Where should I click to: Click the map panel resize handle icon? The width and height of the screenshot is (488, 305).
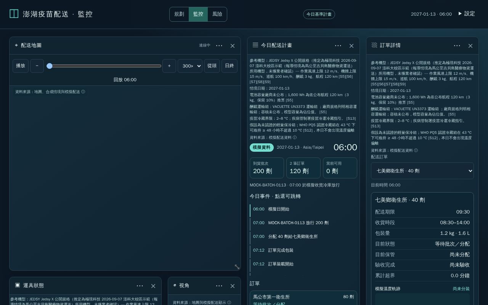237,267
